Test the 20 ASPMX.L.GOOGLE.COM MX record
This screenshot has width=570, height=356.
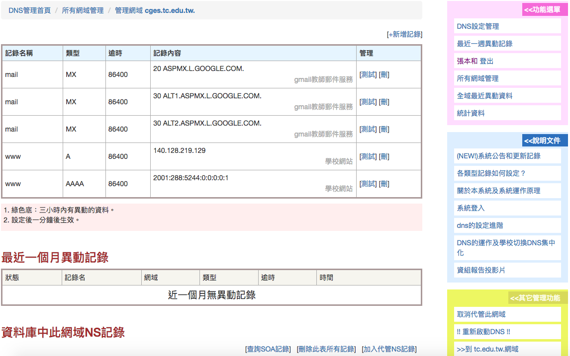click(368, 74)
